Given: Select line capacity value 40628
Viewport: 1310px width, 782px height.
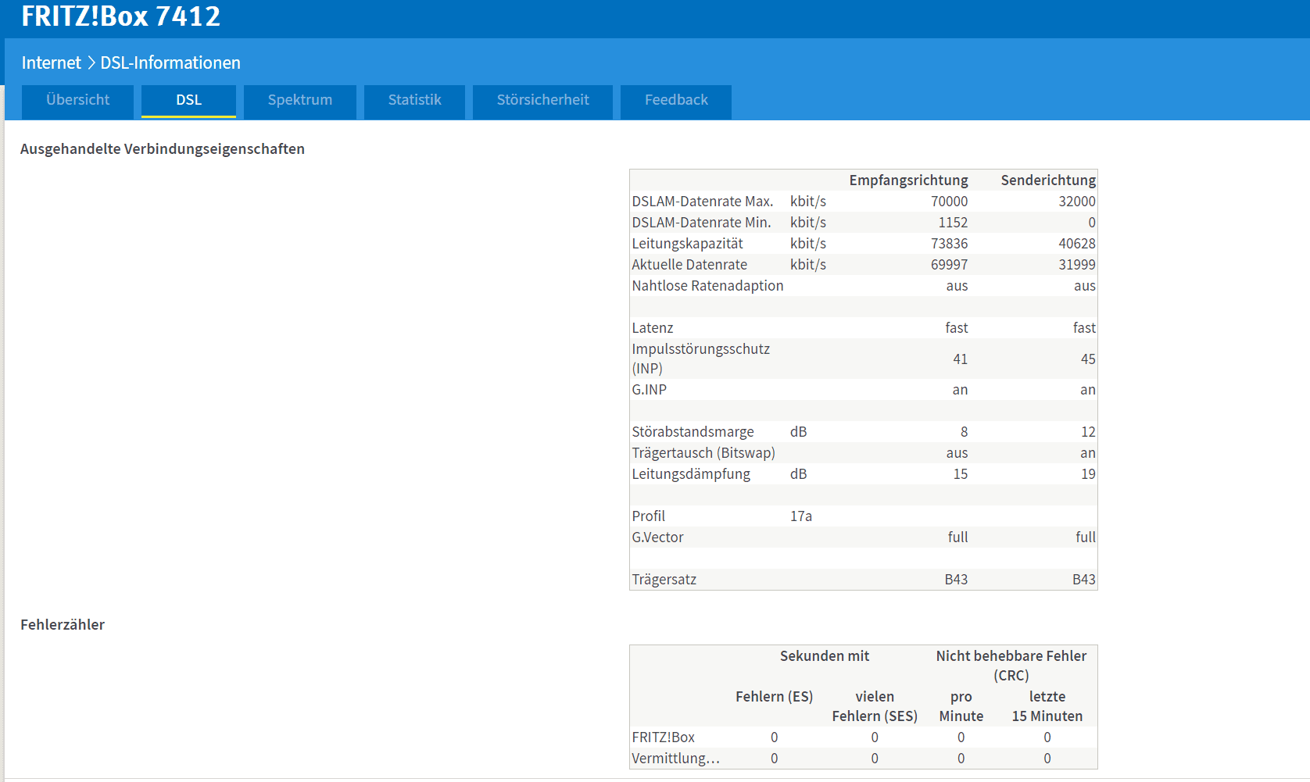Looking at the screenshot, I should [1077, 244].
